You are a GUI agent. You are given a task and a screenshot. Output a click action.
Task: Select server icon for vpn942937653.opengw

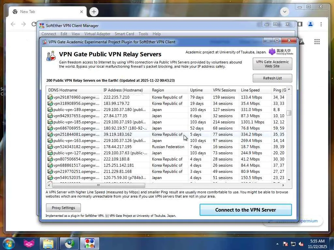point(50,116)
